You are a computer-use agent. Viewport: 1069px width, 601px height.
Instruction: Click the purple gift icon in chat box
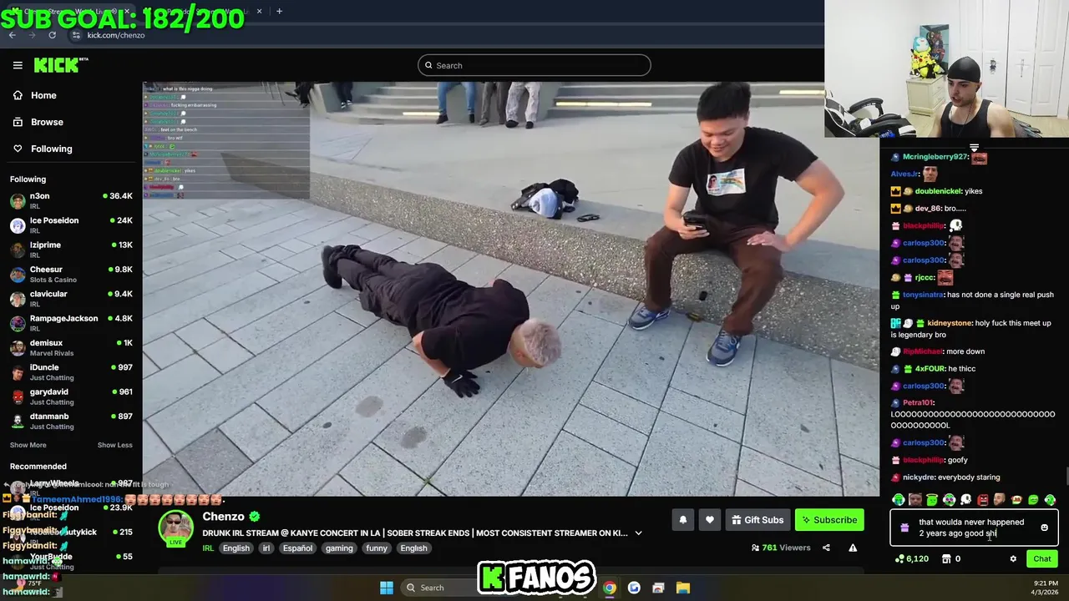904,528
